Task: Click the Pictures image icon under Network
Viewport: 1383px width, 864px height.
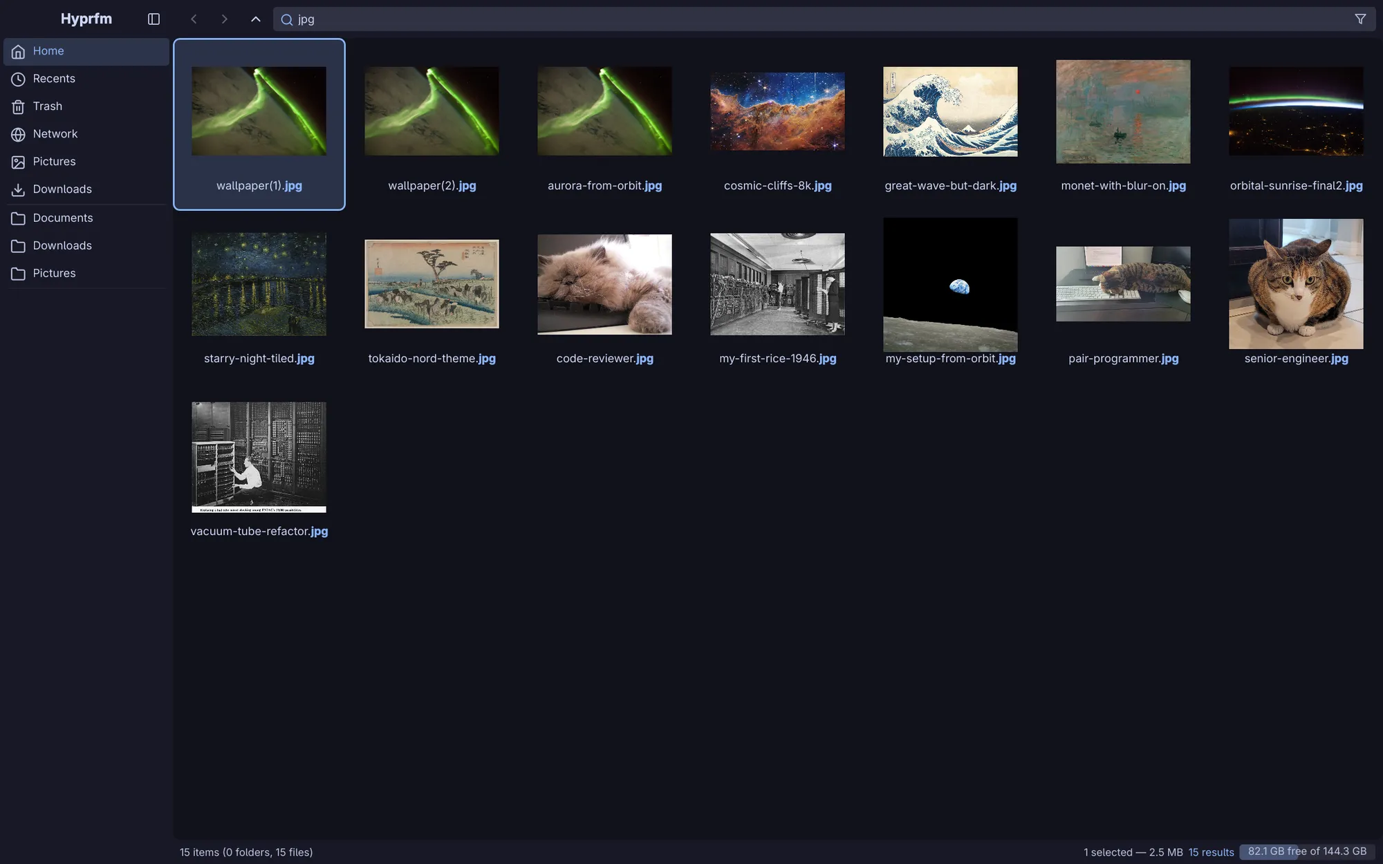Action: tap(19, 162)
